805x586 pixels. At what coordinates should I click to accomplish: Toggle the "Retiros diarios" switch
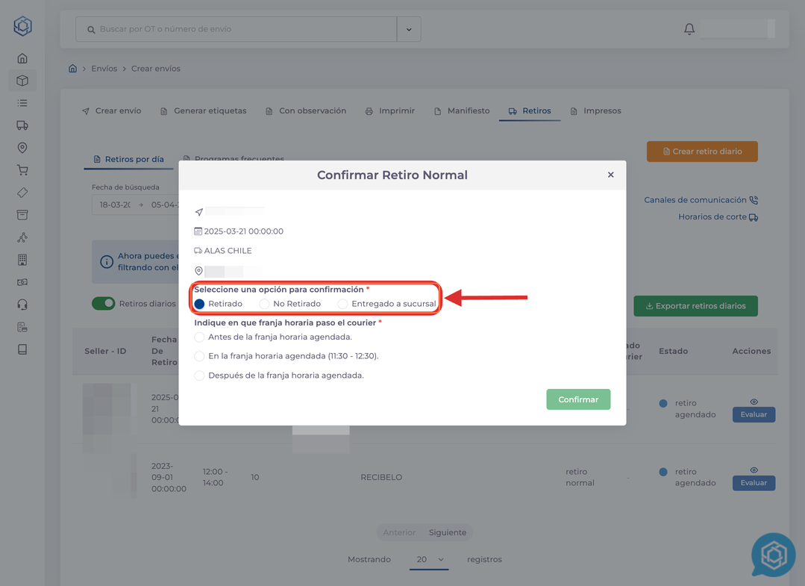[x=104, y=304]
